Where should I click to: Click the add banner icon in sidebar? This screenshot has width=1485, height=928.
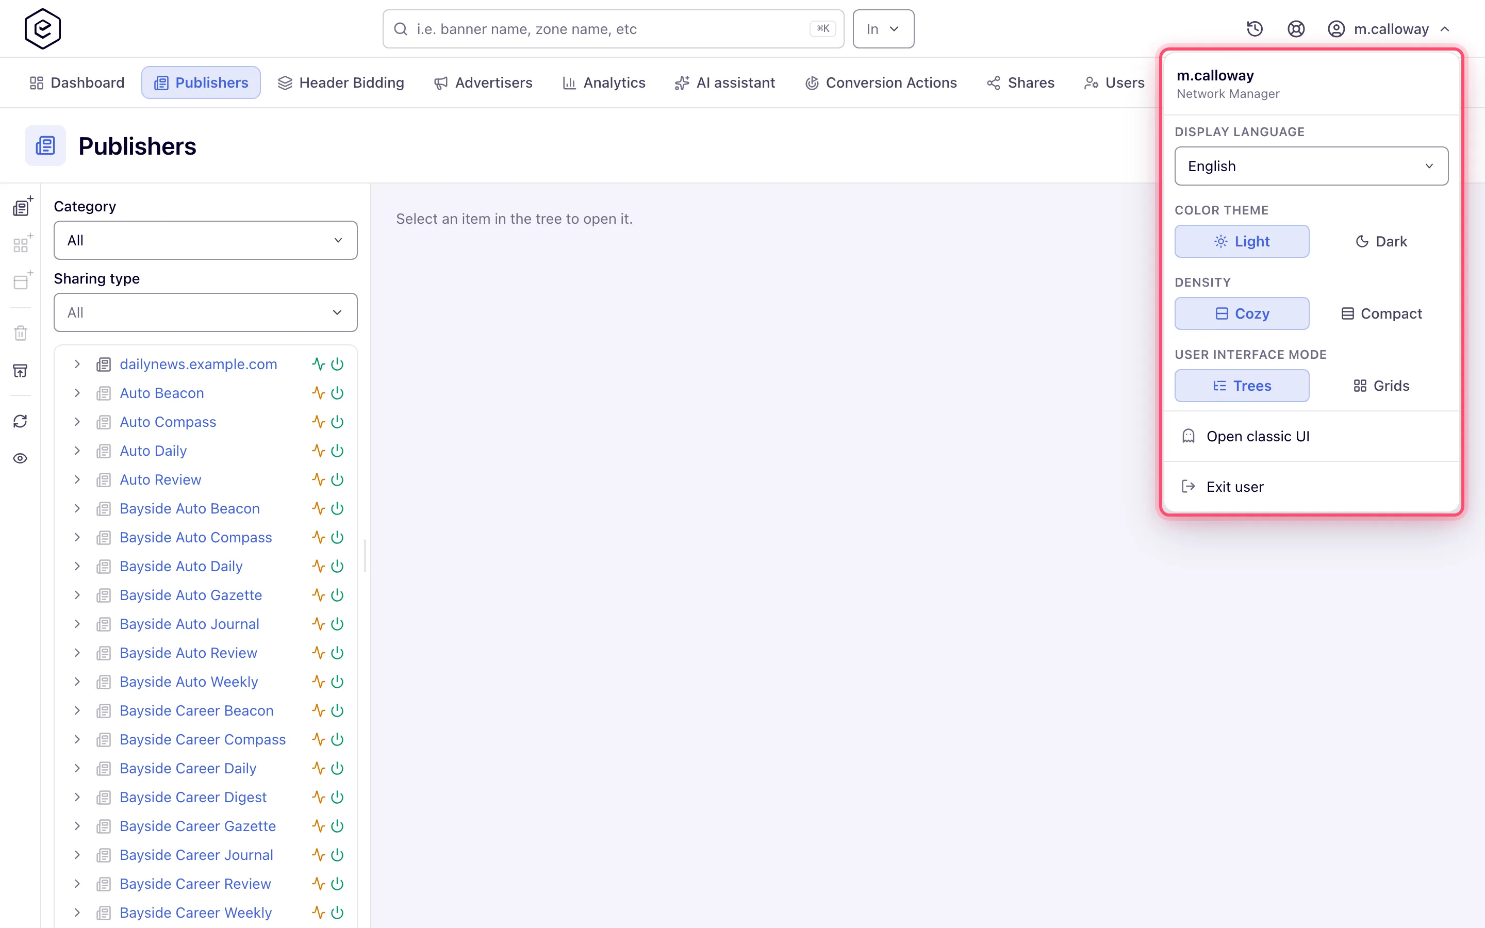point(22,281)
